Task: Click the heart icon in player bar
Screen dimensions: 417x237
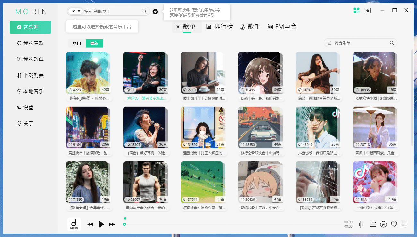Action: coord(394,224)
